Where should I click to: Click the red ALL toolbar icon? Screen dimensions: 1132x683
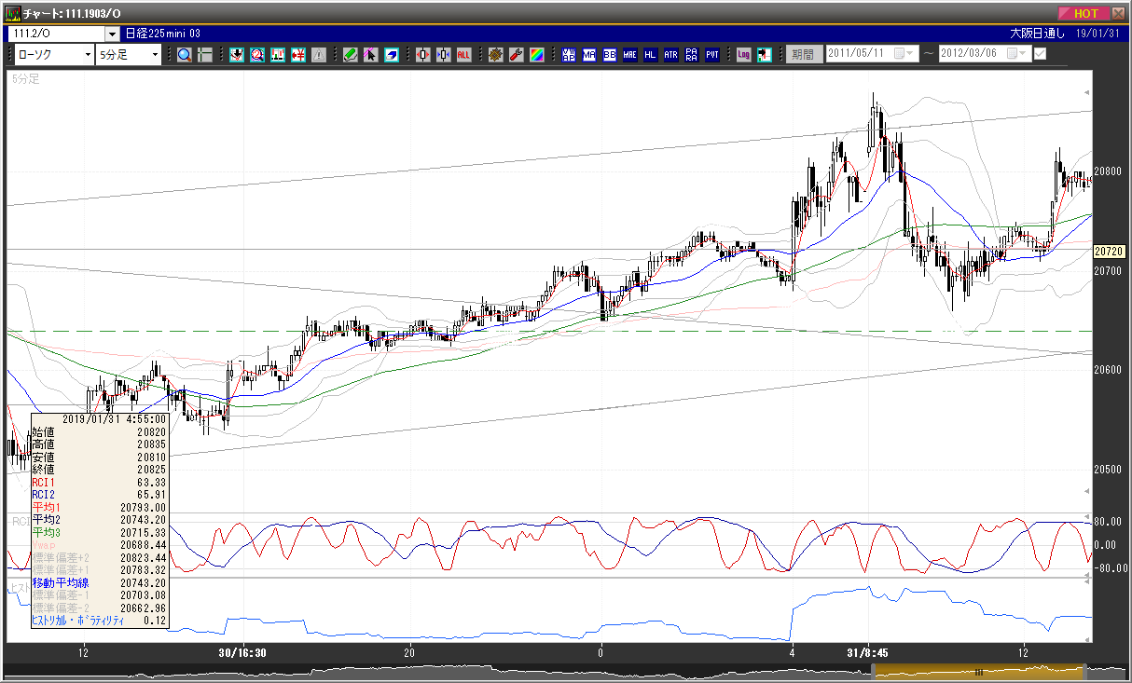click(x=463, y=54)
